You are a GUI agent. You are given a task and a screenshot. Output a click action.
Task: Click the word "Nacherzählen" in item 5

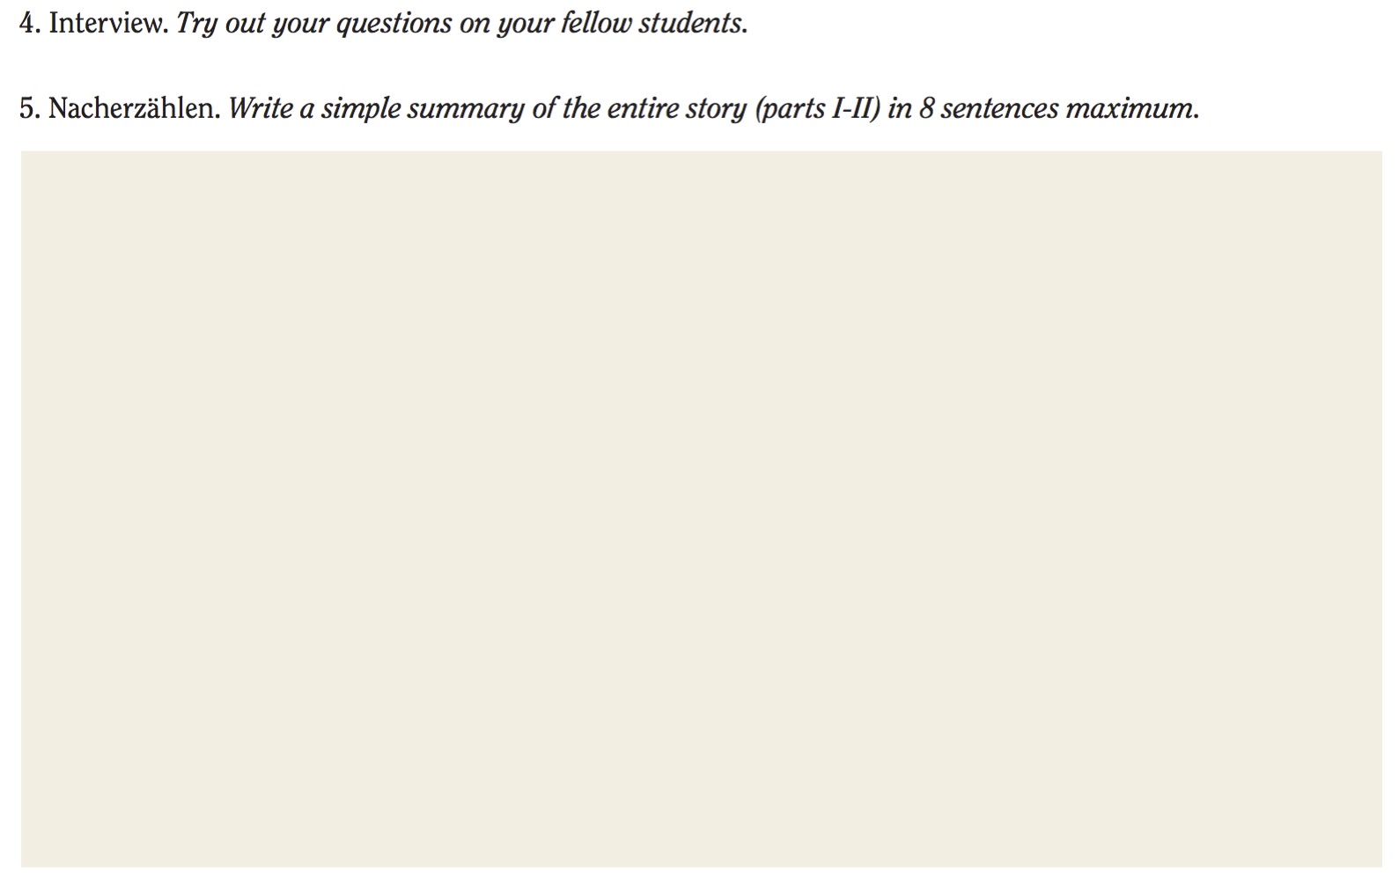133,109
